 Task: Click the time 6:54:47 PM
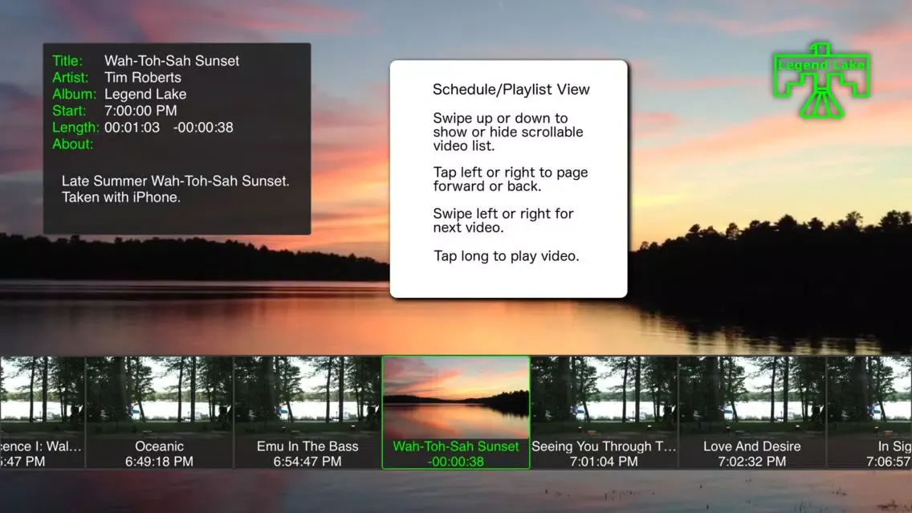[307, 462]
